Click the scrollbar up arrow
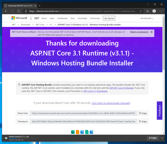This screenshot has height=144, width=167. pyautogui.click(x=164, y=16)
